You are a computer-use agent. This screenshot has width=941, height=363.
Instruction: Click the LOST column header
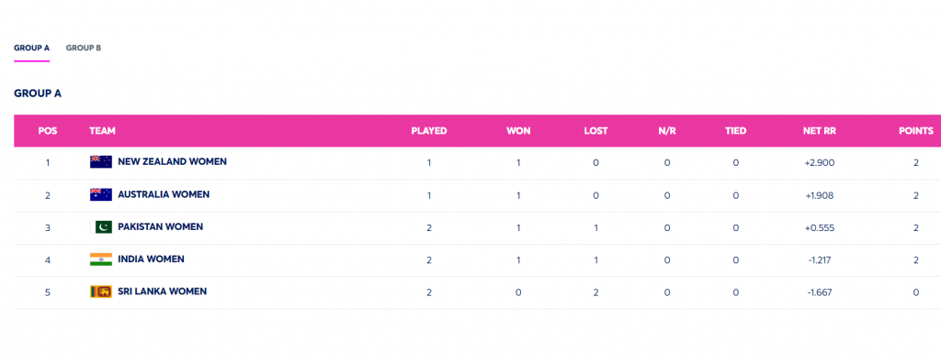pos(595,130)
